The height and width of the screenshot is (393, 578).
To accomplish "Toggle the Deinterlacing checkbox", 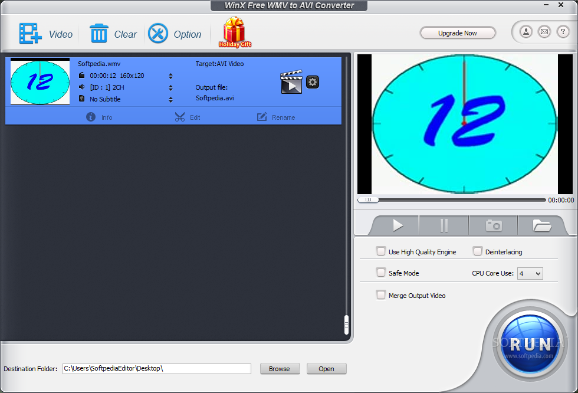I will click(x=478, y=251).
